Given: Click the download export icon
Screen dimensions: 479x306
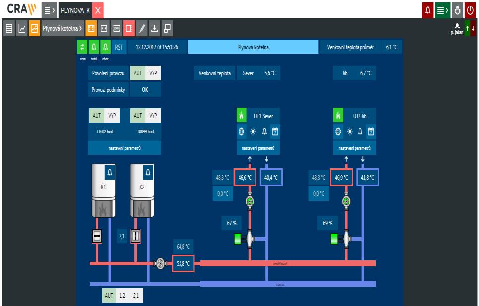Looking at the screenshot, I should pyautogui.click(x=154, y=28).
